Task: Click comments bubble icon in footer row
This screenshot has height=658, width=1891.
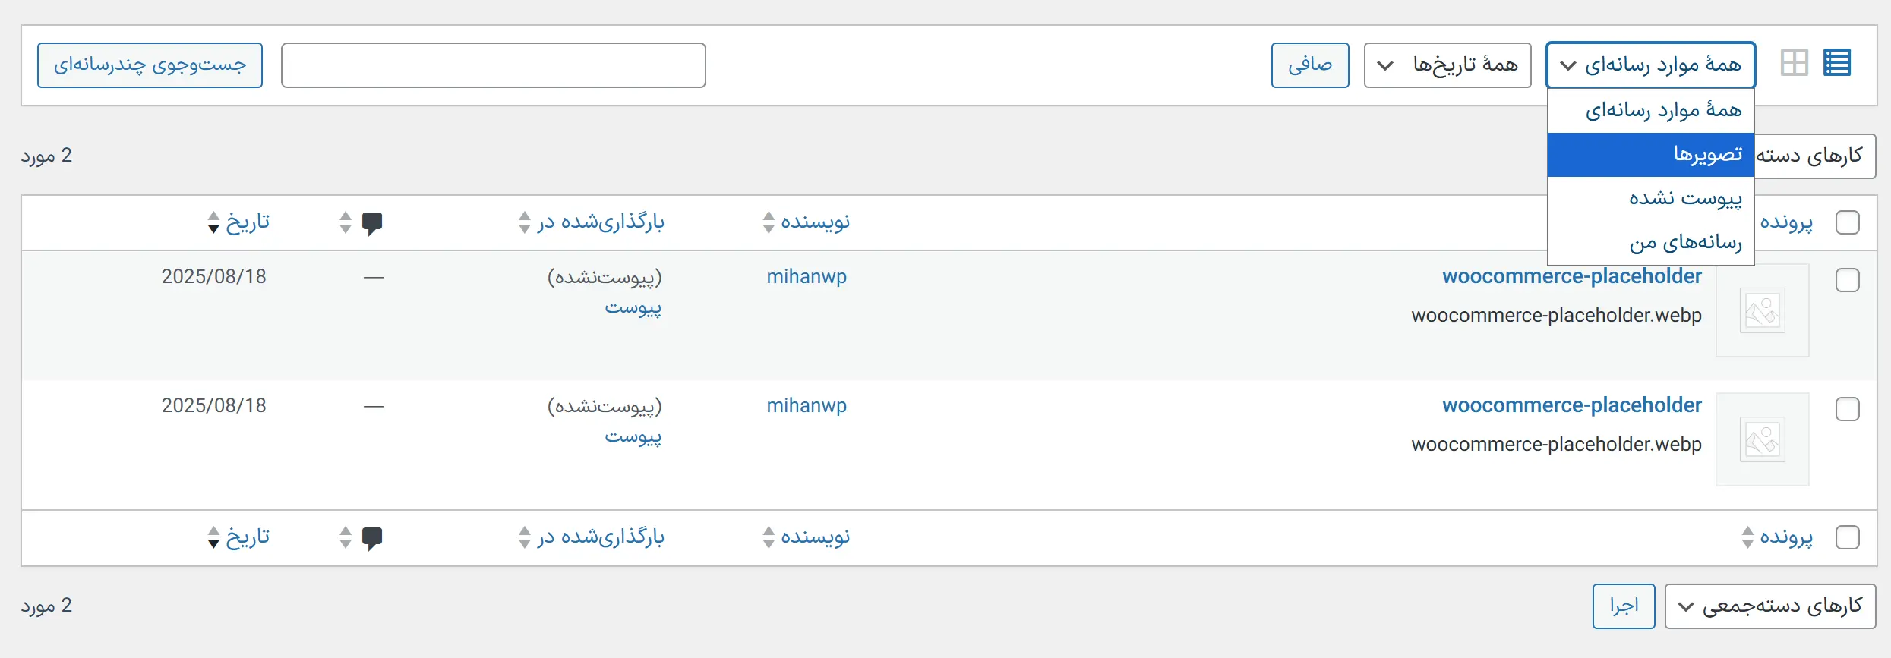Action: tap(371, 537)
